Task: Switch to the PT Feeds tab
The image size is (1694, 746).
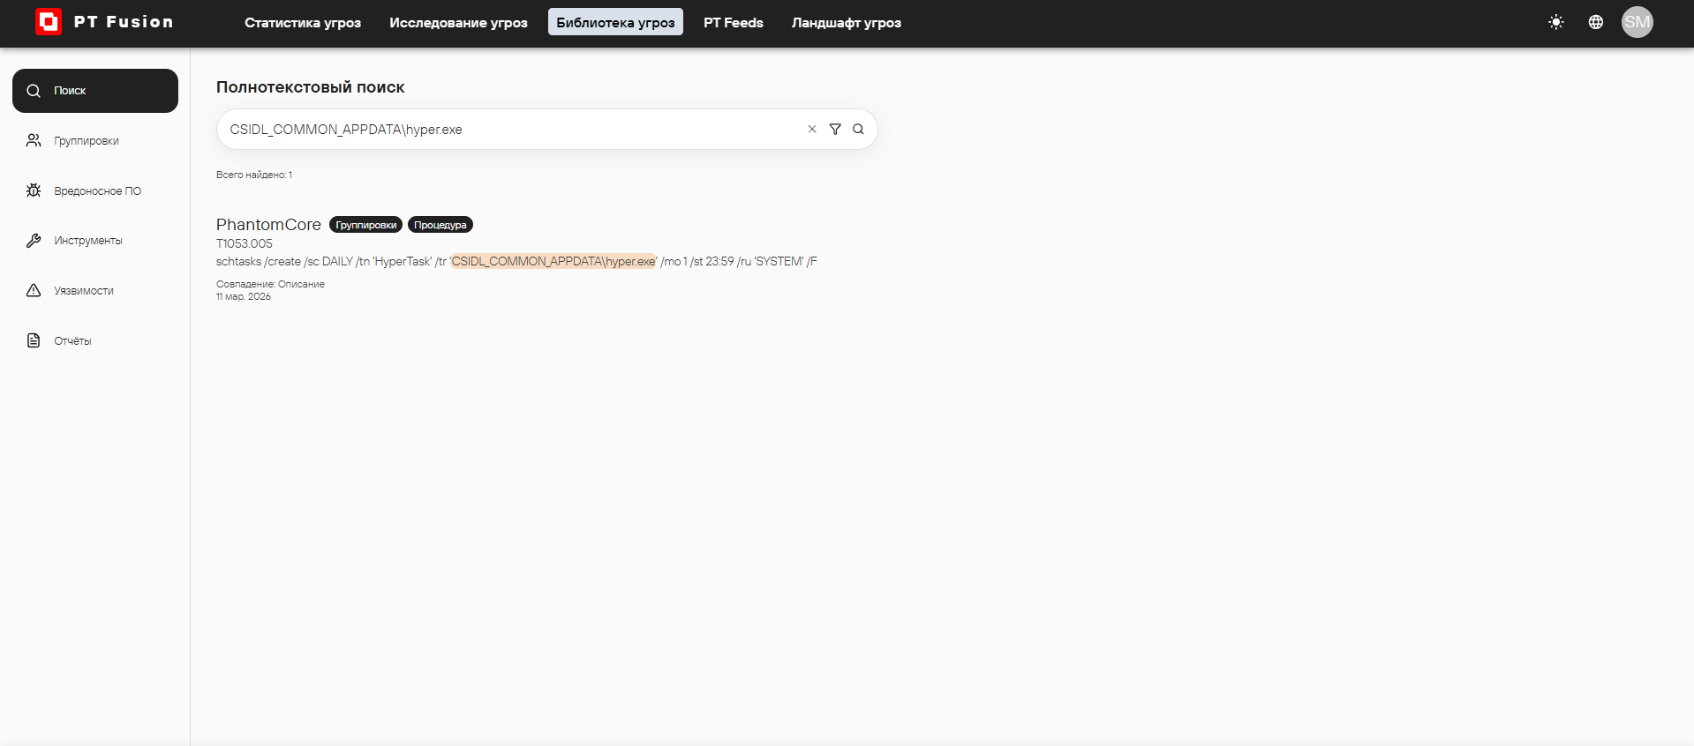Action: (x=734, y=22)
